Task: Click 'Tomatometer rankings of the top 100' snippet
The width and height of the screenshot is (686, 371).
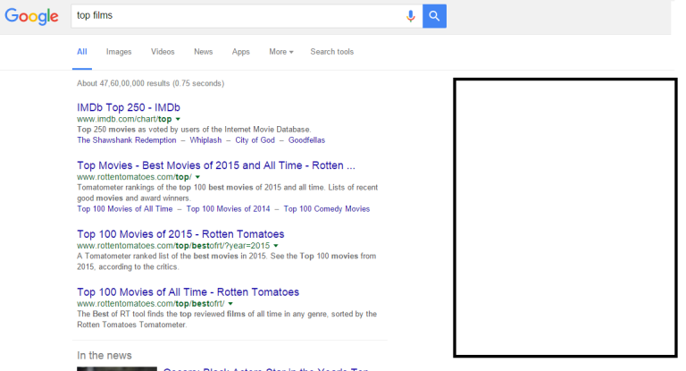Action: [228, 193]
